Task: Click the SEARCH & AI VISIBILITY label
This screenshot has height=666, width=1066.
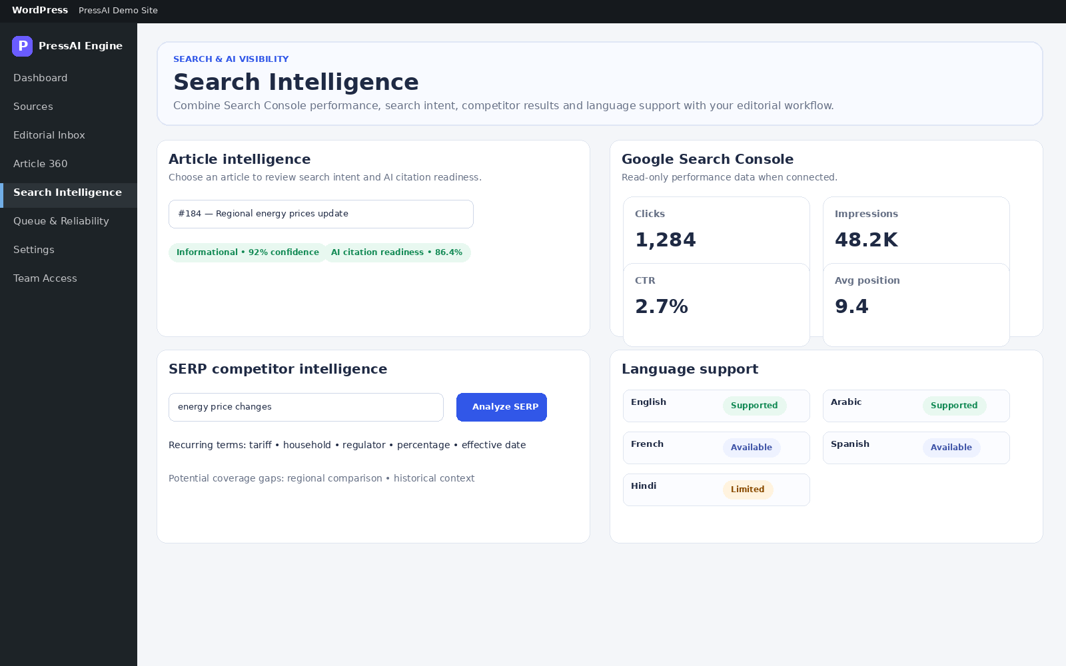Action: [x=231, y=59]
